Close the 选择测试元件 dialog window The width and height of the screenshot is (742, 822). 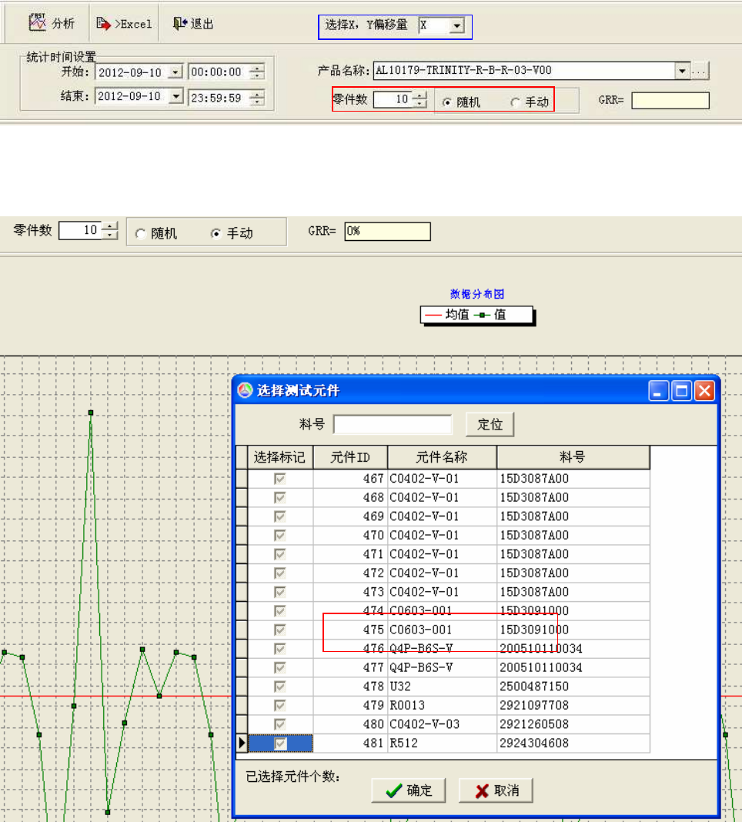704,391
